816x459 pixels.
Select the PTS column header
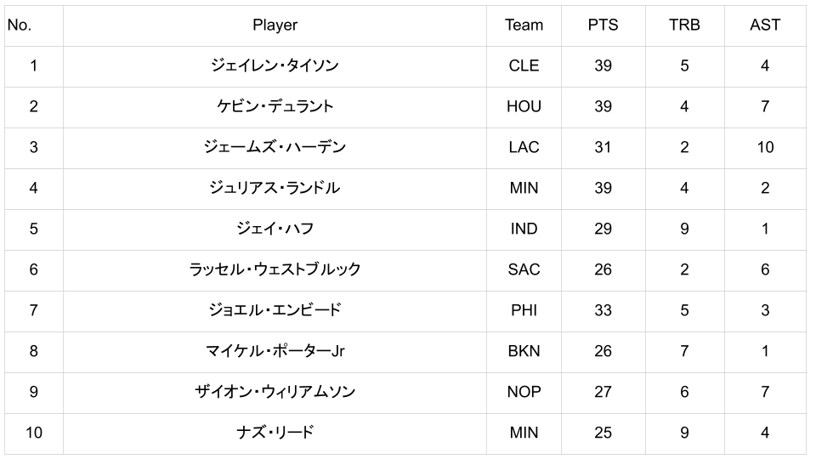603,25
